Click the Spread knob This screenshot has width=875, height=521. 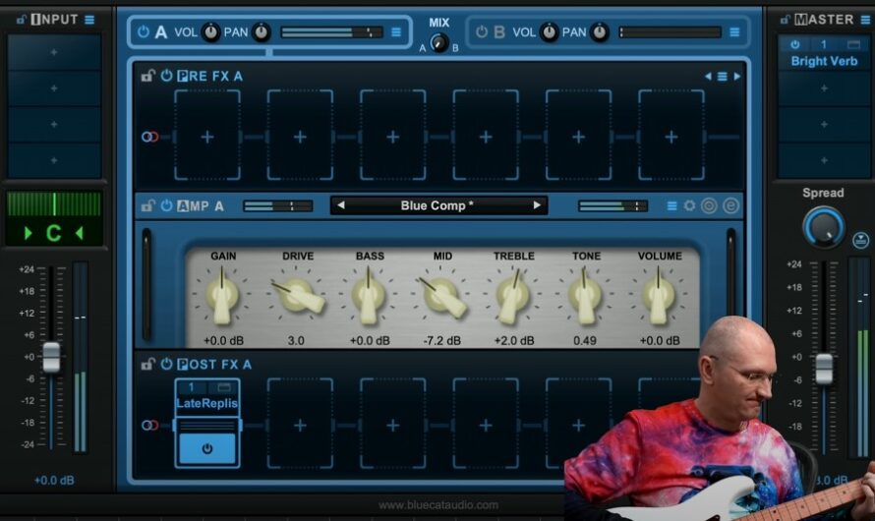[x=823, y=228]
